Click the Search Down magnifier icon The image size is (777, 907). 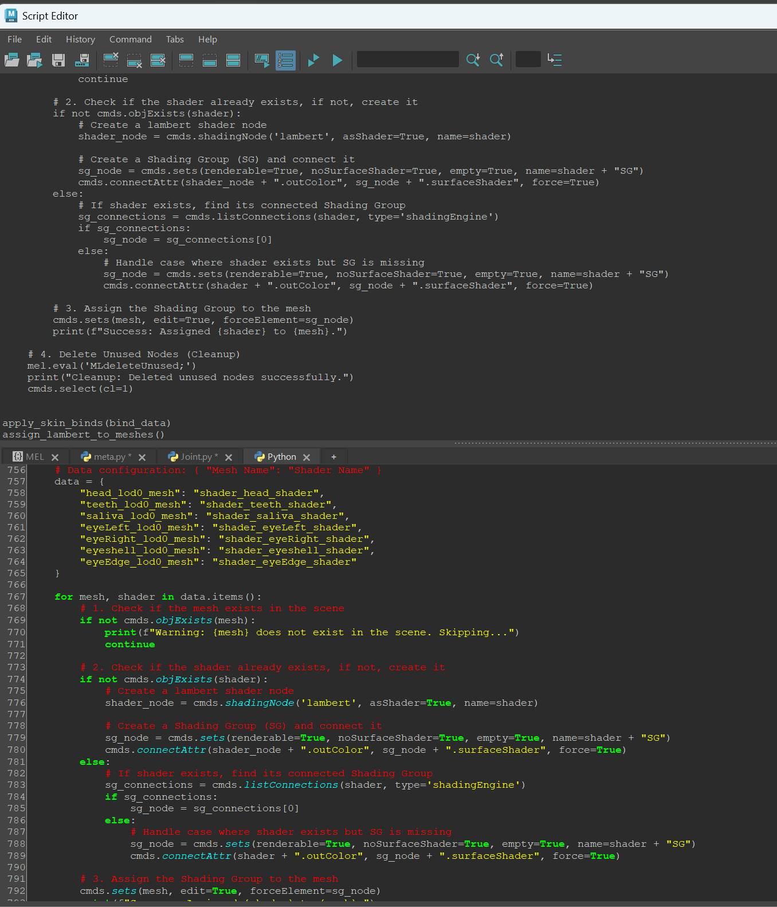(473, 60)
